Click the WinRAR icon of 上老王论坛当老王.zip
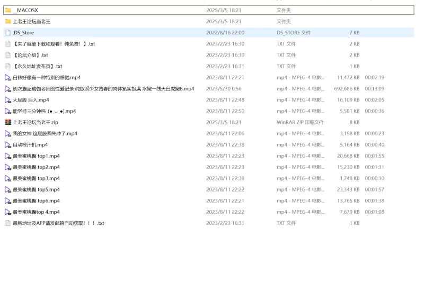The height and width of the screenshot is (284, 424). [8, 122]
